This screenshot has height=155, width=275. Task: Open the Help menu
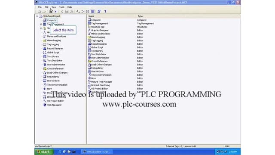point(70,7)
